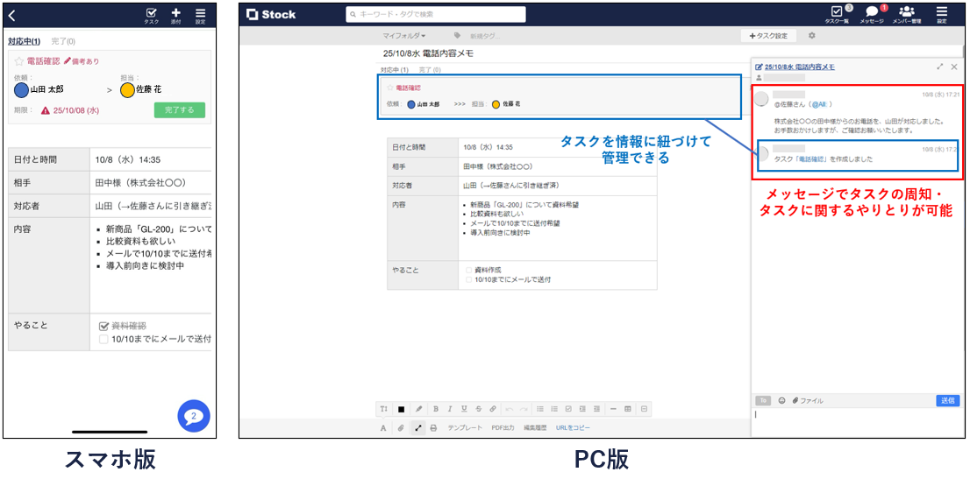
Task: Attach ファイル in the message composer
Action: 808,401
